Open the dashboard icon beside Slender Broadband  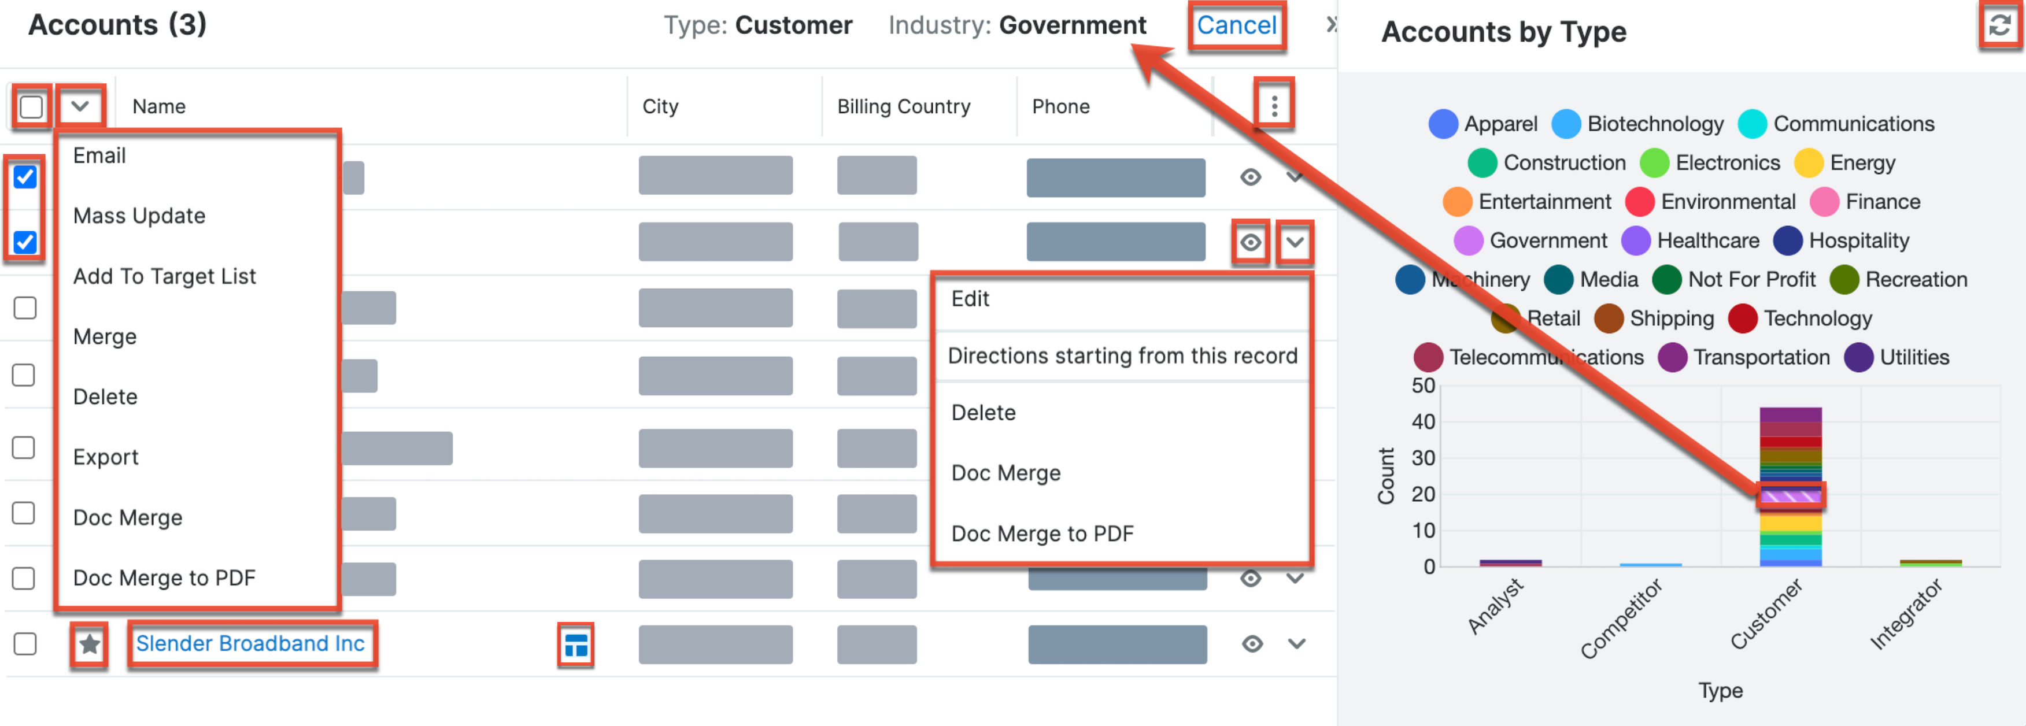point(576,645)
